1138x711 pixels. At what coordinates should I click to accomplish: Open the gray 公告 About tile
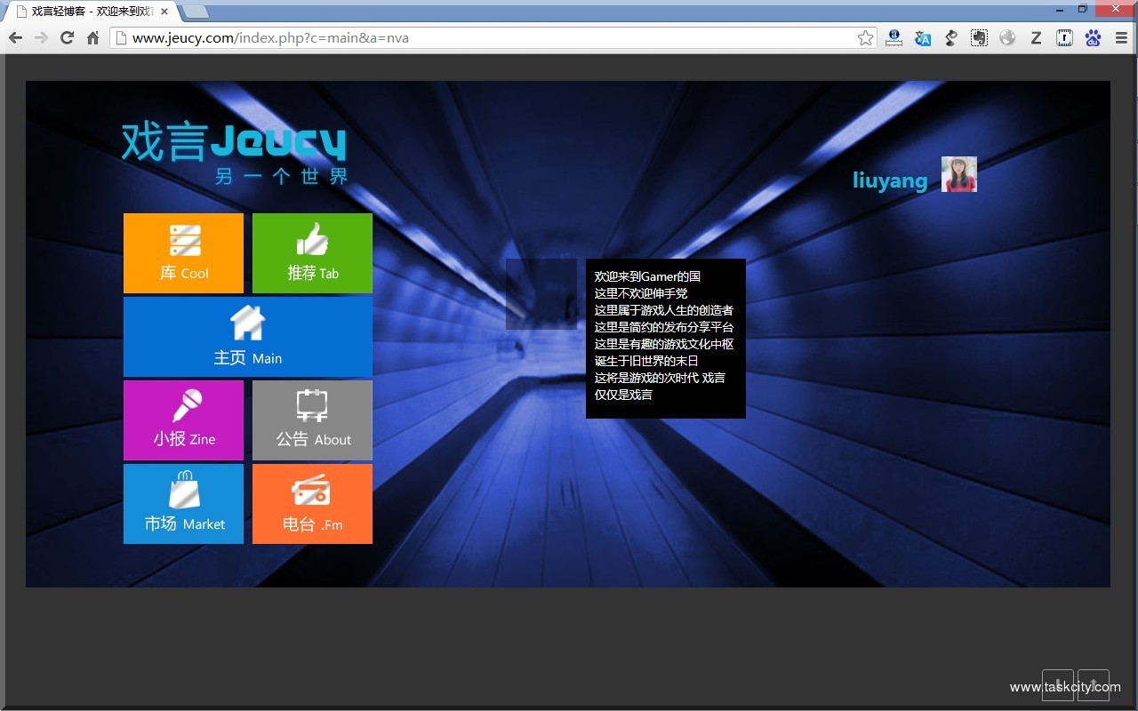pyautogui.click(x=312, y=420)
